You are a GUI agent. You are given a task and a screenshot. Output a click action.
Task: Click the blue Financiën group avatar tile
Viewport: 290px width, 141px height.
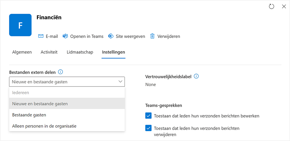[x=20, y=25]
